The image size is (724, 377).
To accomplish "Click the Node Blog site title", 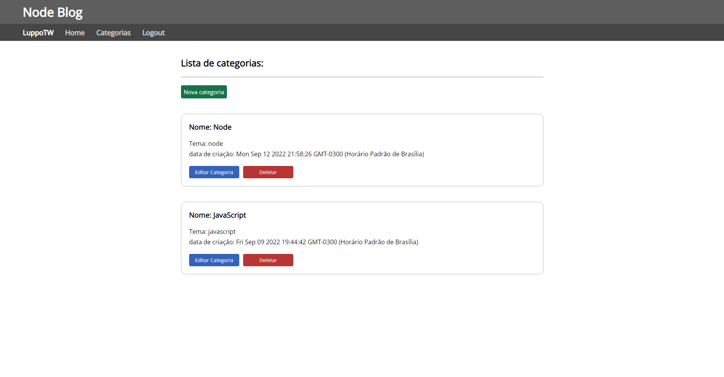I will [x=52, y=12].
